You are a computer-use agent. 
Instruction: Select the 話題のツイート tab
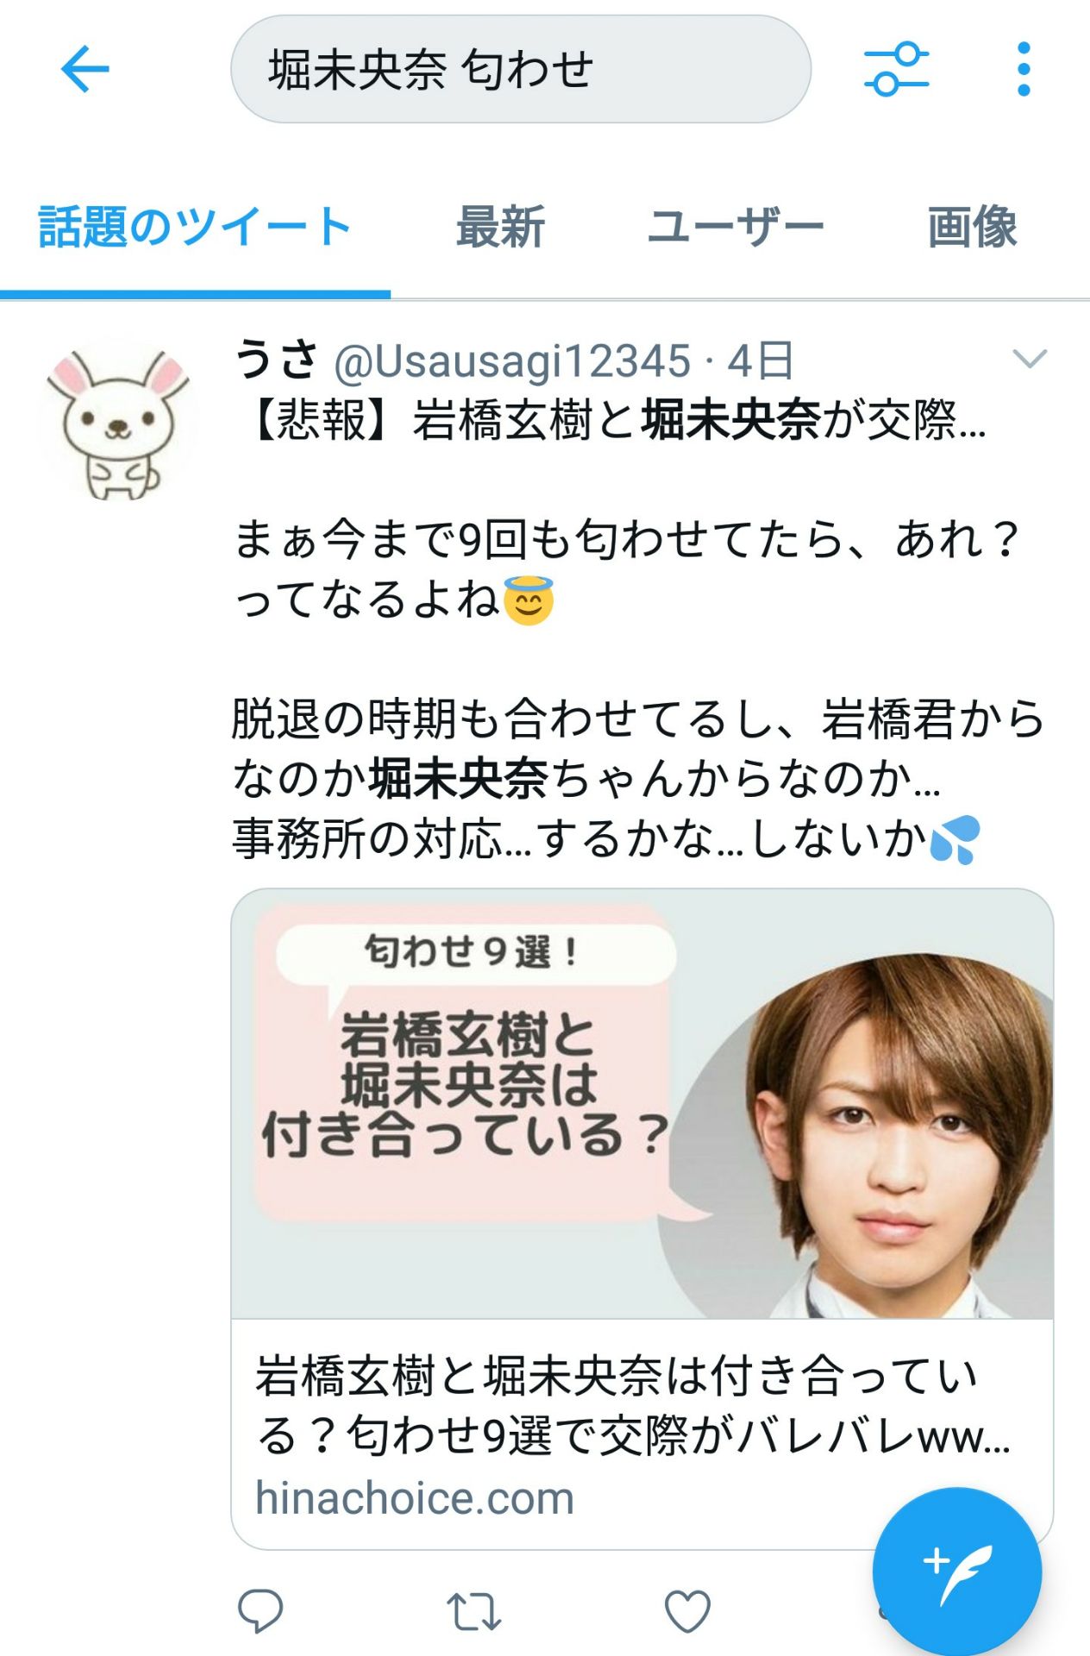point(195,228)
